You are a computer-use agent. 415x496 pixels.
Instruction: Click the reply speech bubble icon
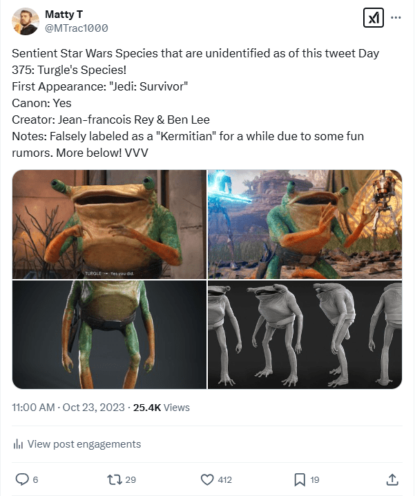point(22,479)
